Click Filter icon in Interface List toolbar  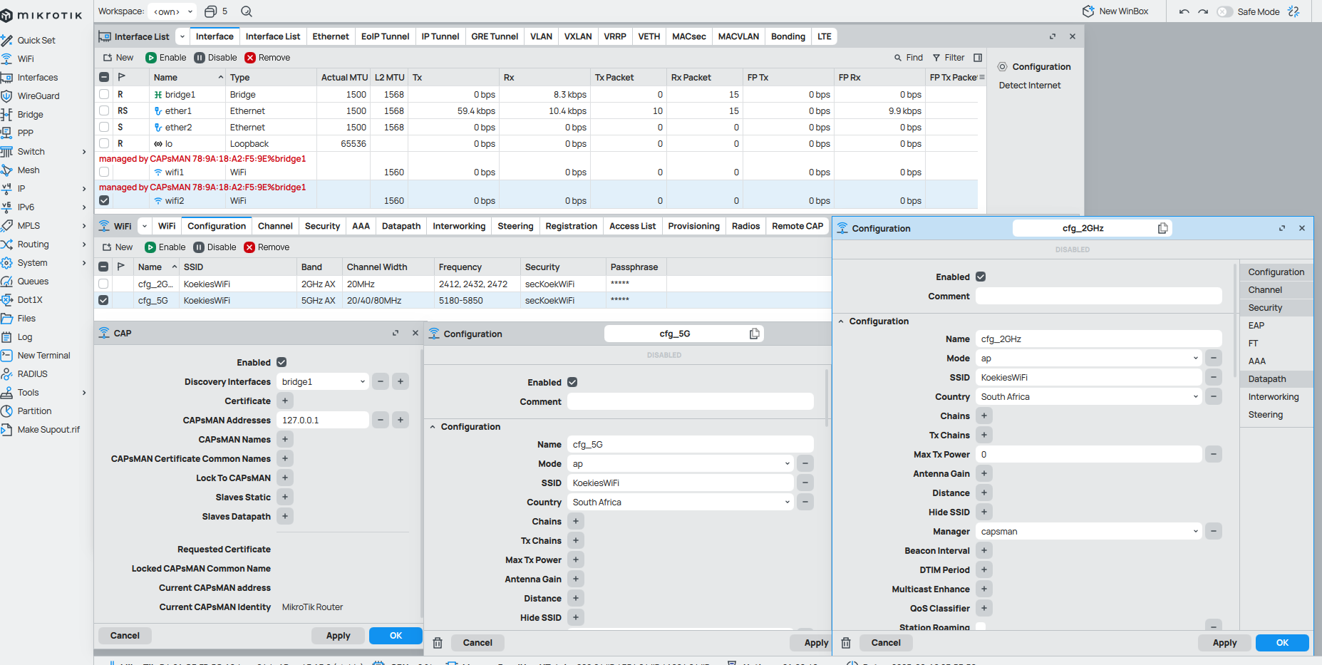pyautogui.click(x=936, y=58)
